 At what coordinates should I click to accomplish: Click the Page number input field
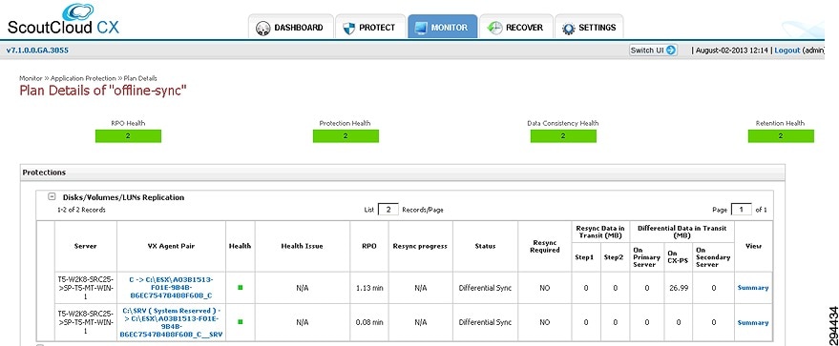pos(741,210)
